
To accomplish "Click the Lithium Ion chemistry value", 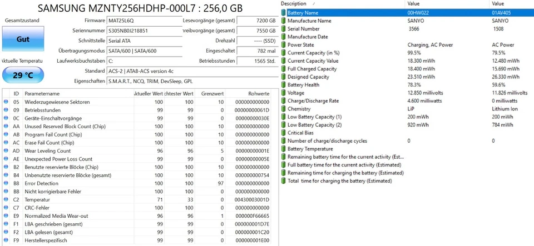I will point(505,109).
